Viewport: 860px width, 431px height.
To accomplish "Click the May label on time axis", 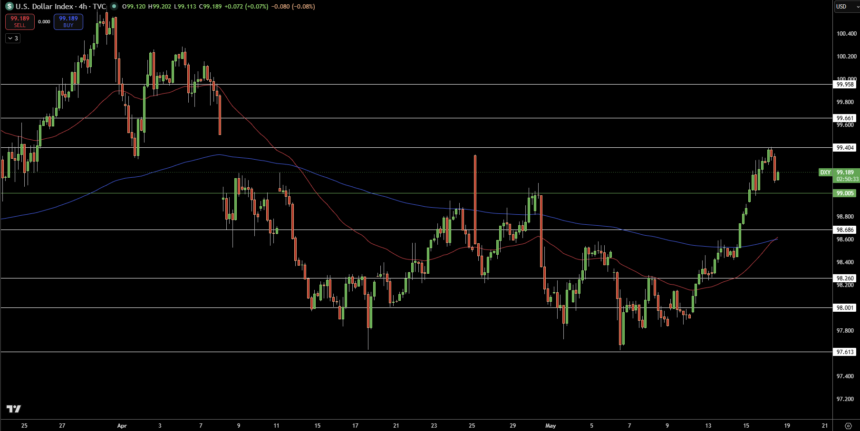I will coord(551,426).
